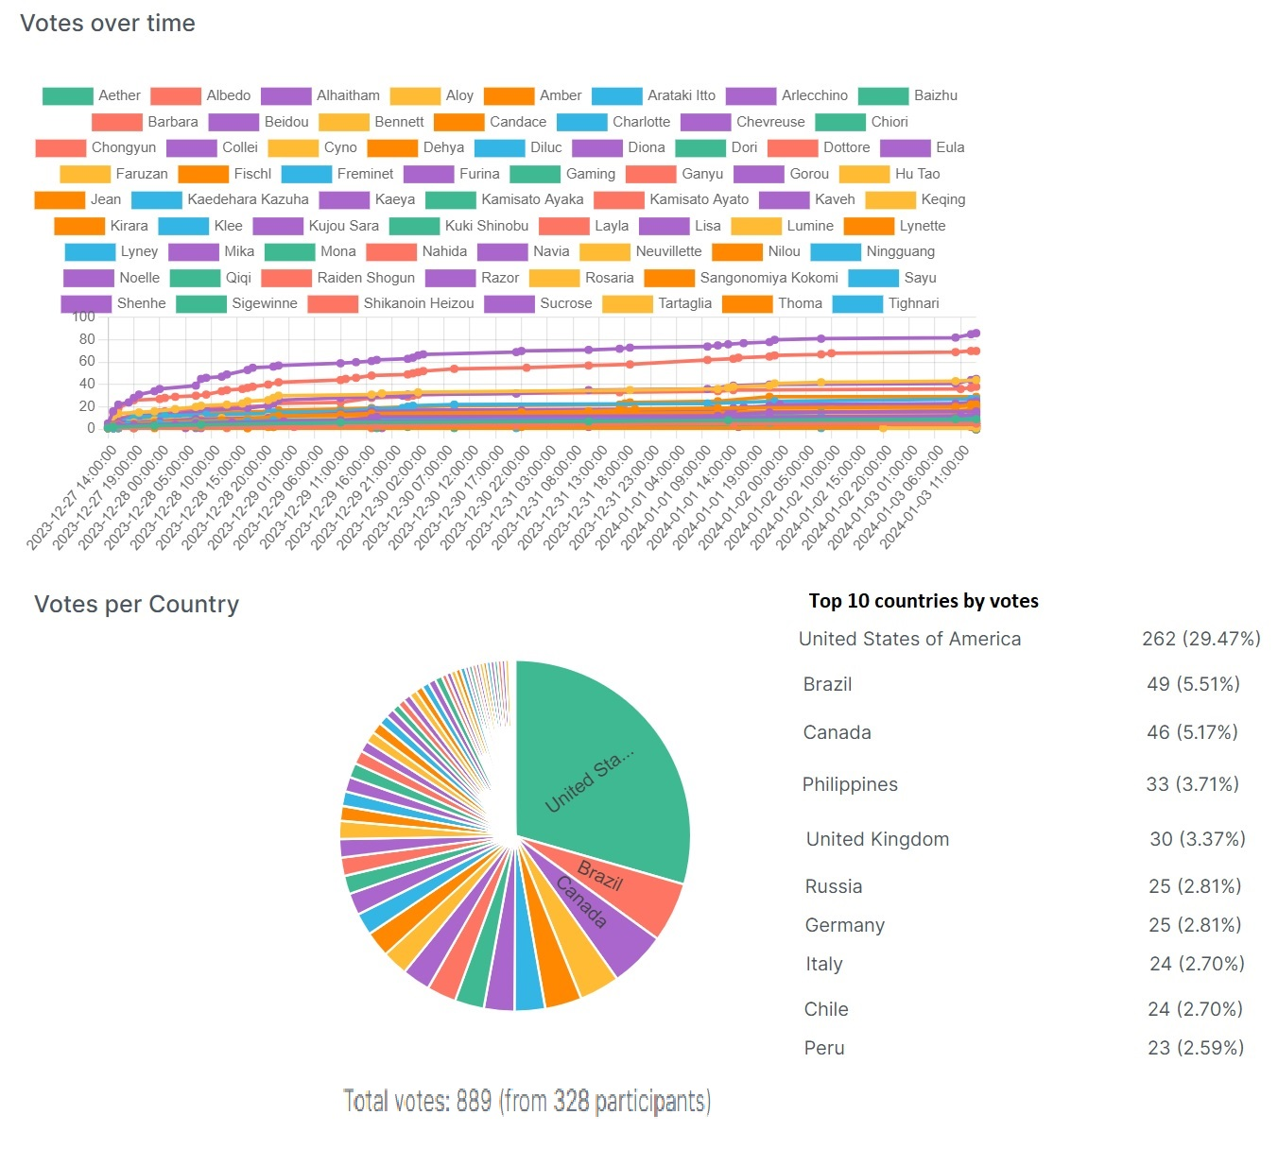Click "Chile" in the top countries list
The image size is (1278, 1166).
coord(826,1009)
